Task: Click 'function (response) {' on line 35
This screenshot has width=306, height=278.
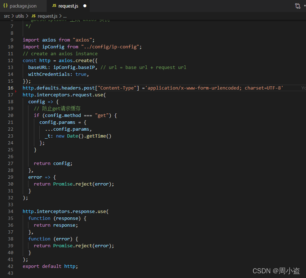Action: pyautogui.click(x=57, y=218)
